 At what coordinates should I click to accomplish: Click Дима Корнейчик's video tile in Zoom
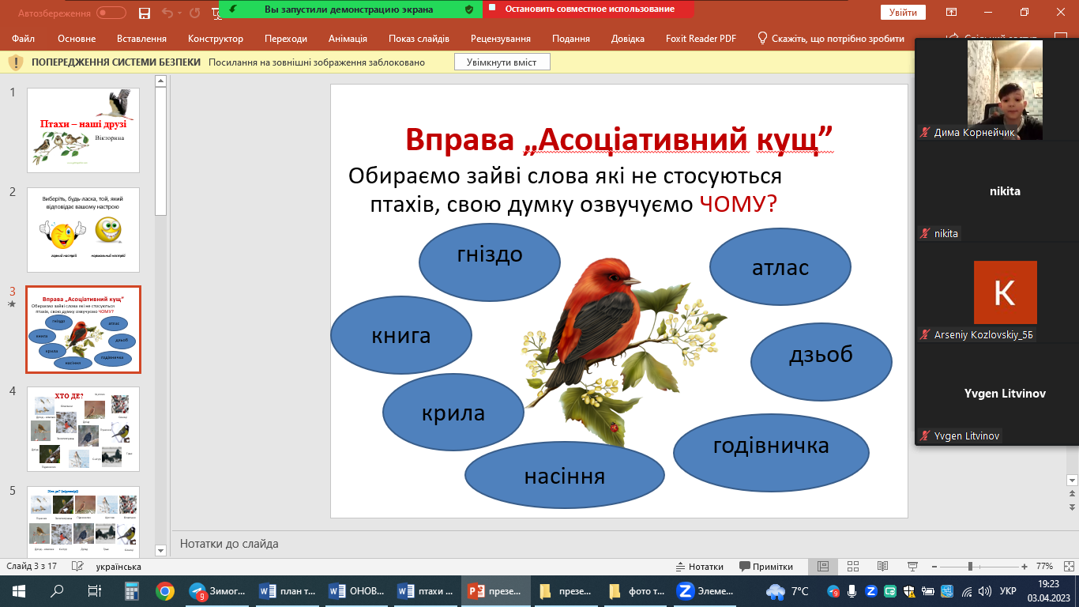click(x=997, y=89)
